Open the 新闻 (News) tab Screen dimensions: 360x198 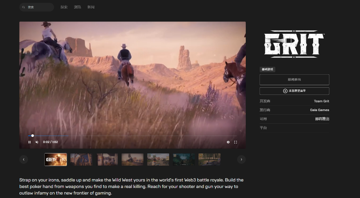pos(91,7)
